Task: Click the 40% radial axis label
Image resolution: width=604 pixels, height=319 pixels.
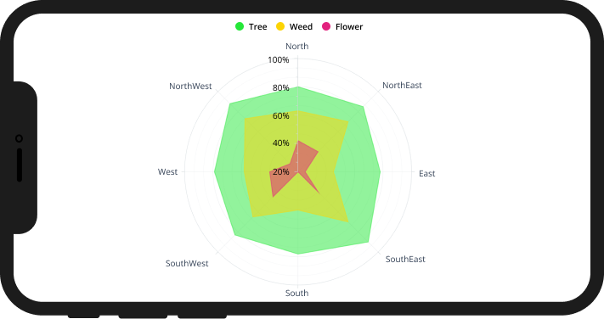Action: pyautogui.click(x=281, y=143)
